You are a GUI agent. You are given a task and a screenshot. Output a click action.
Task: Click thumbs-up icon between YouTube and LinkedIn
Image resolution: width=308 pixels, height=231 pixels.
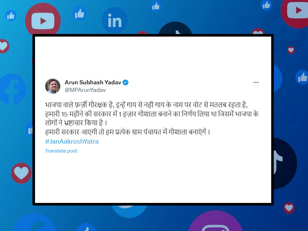[79, 13]
